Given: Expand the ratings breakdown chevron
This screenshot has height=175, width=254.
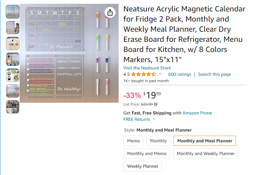Looking at the screenshot, I should 160,74.
